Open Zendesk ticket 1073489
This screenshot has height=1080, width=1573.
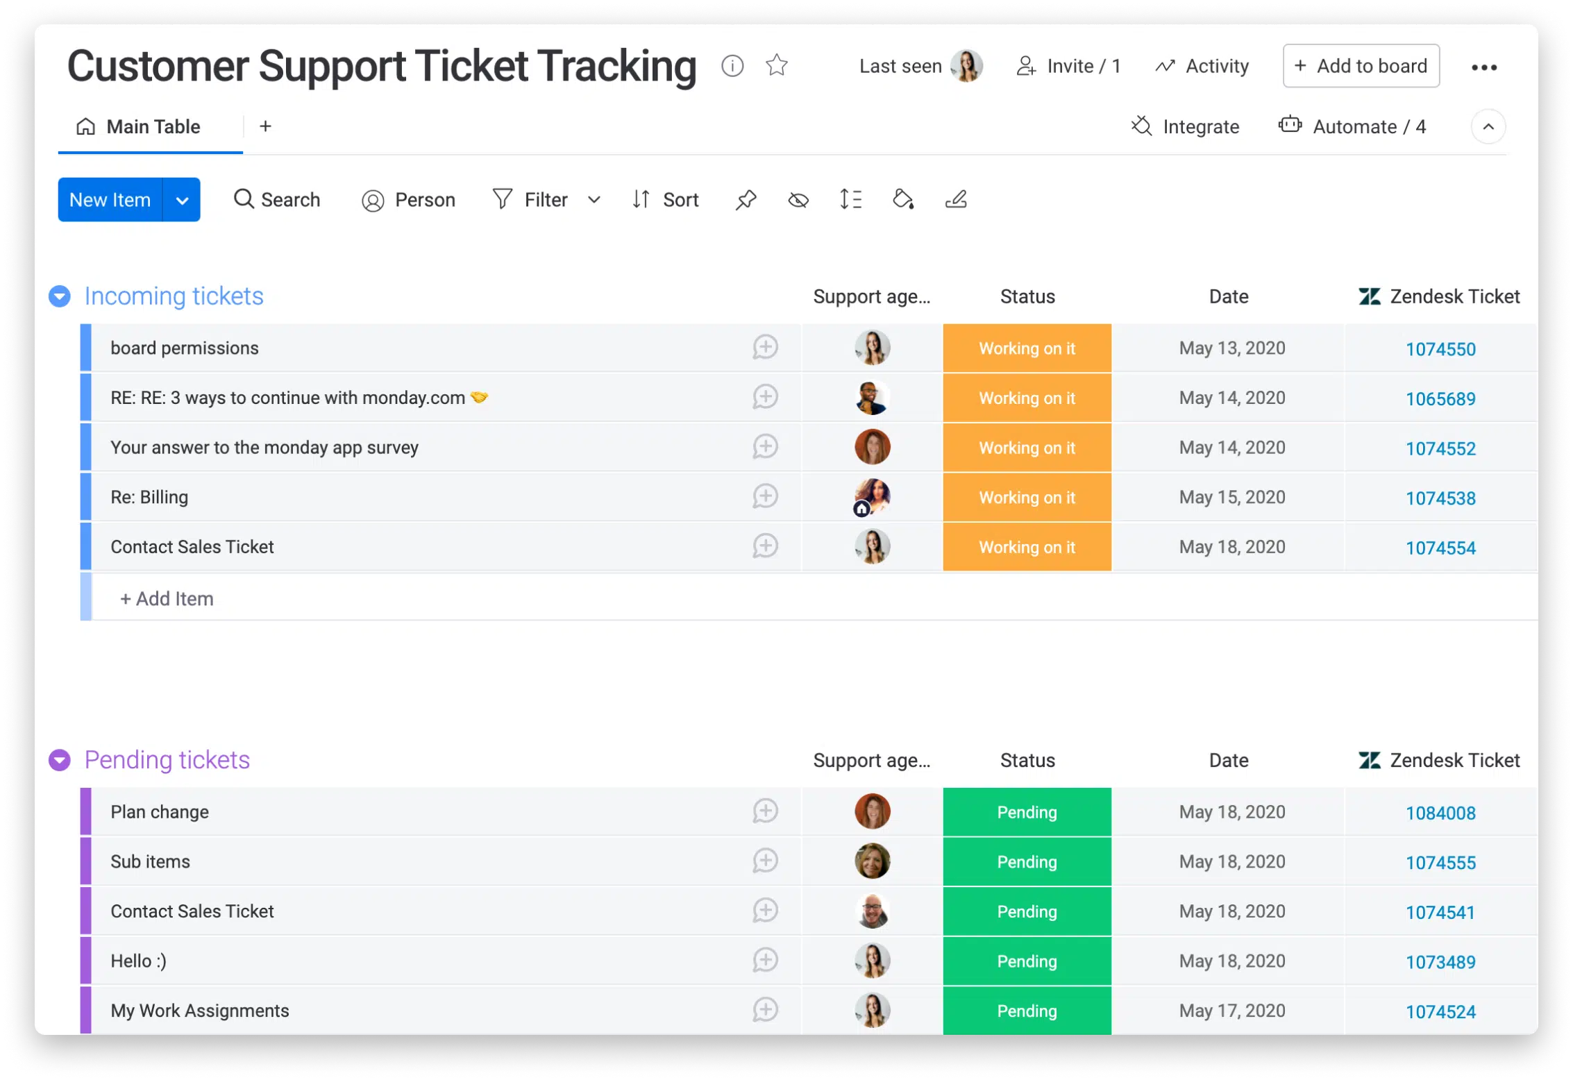click(x=1440, y=962)
